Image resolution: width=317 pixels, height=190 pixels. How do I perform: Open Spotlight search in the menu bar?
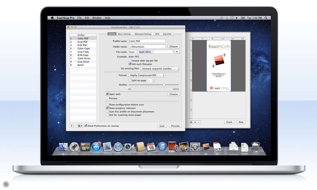(x=266, y=18)
